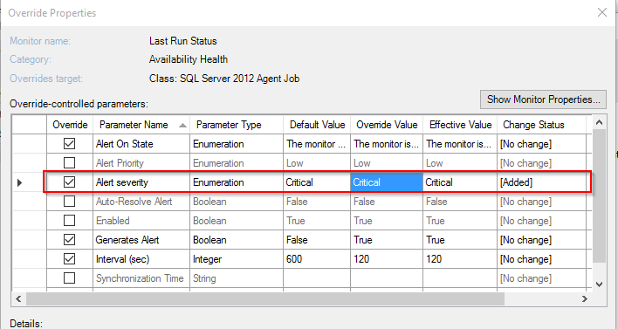Select the Interval (sec) name cell
Screen dimensions: 618x329
141,259
